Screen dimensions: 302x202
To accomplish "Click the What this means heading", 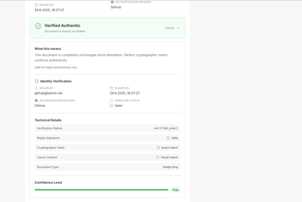I will pos(48,48).
